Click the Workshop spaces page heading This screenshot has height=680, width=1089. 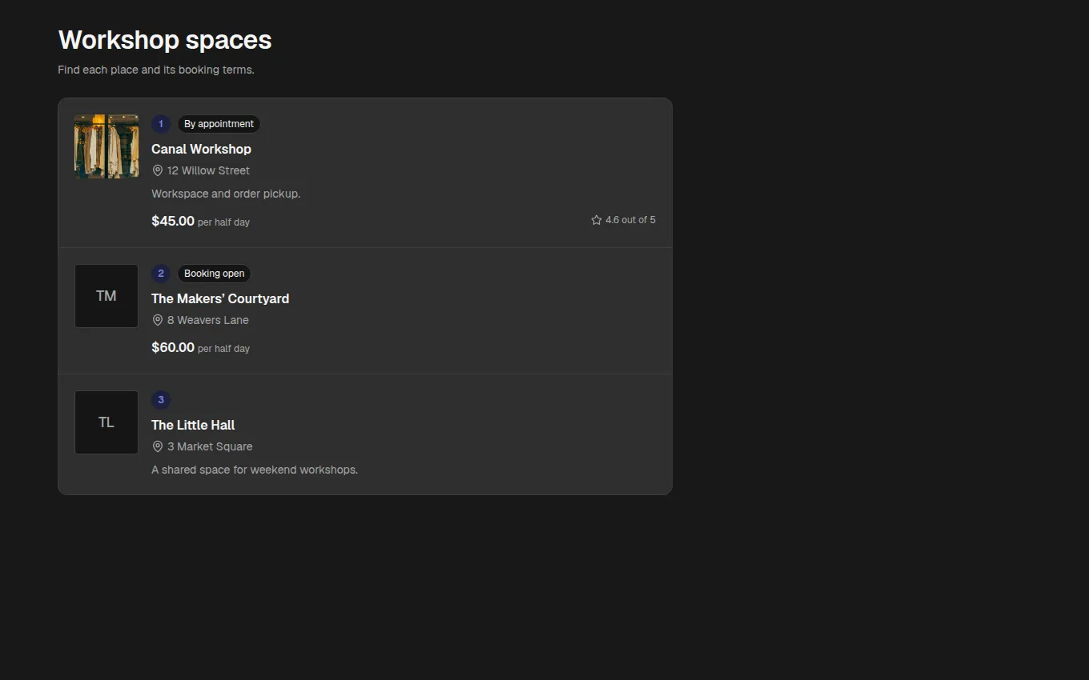coord(165,40)
